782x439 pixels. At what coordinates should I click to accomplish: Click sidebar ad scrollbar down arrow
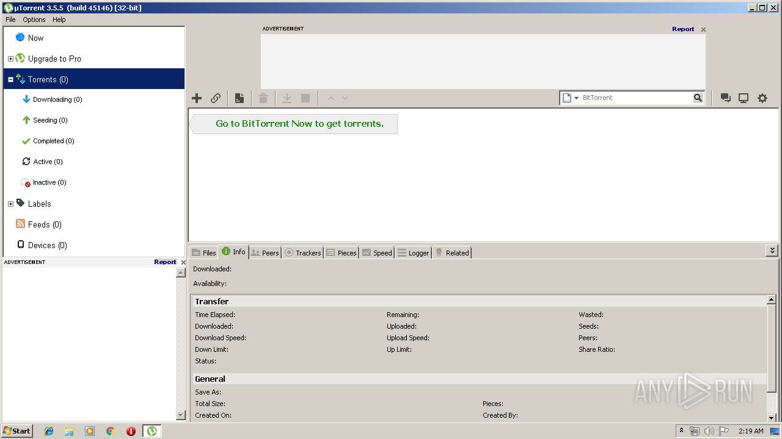(x=181, y=415)
